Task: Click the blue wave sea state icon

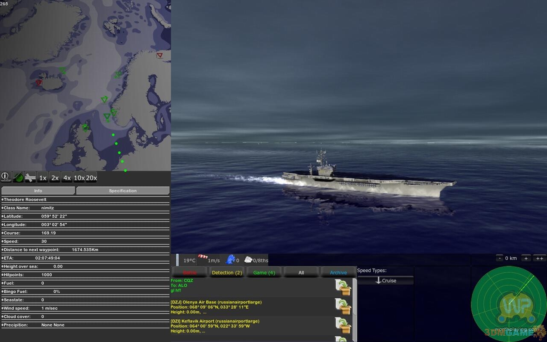Action: 230,259
